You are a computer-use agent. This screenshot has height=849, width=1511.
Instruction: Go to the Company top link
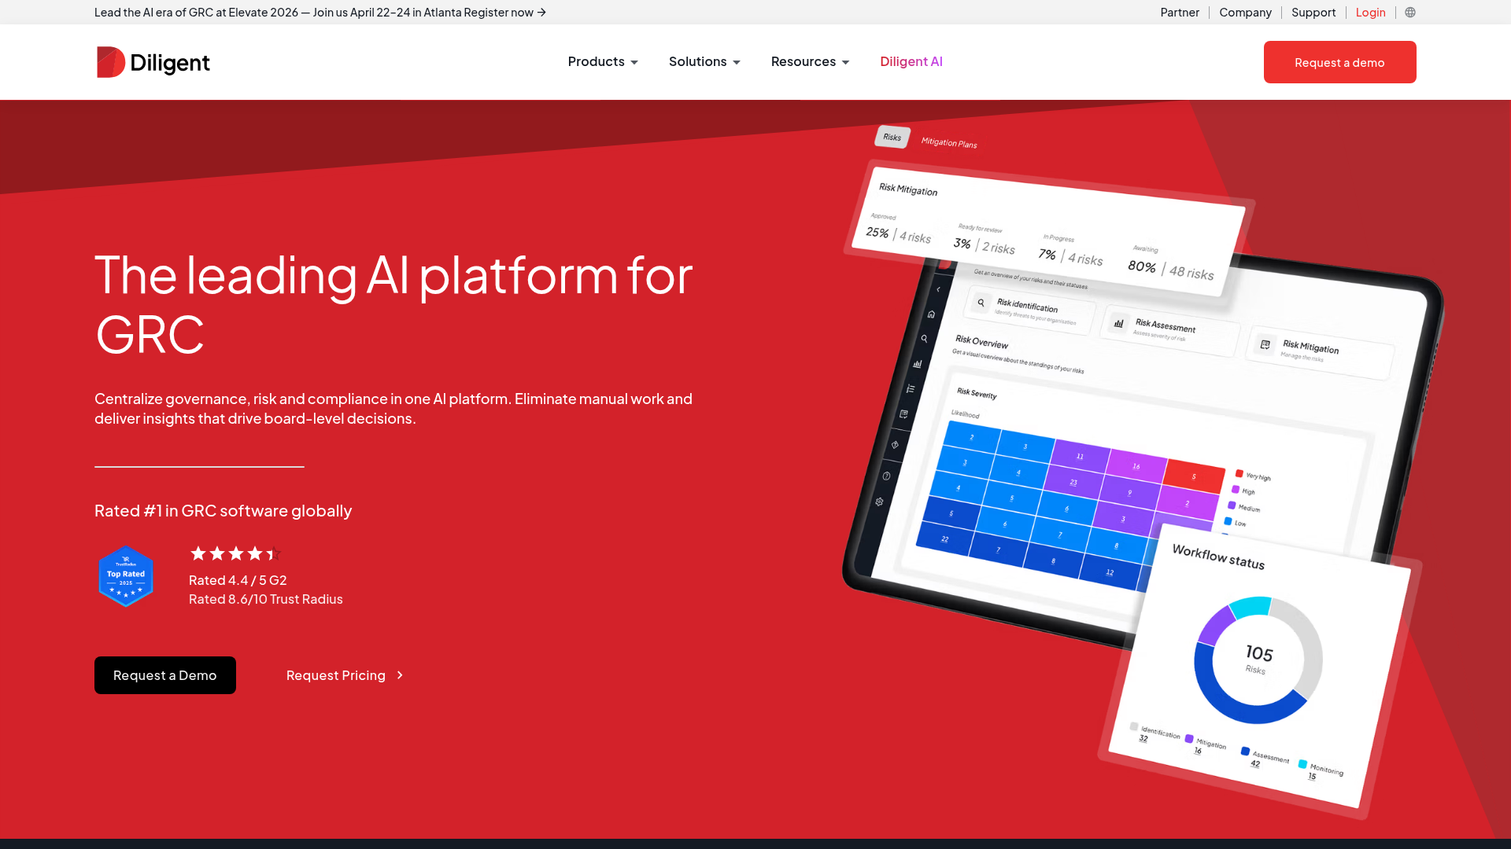pos(1245,13)
